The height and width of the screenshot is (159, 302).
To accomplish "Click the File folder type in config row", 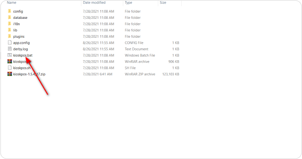I will point(133,11).
